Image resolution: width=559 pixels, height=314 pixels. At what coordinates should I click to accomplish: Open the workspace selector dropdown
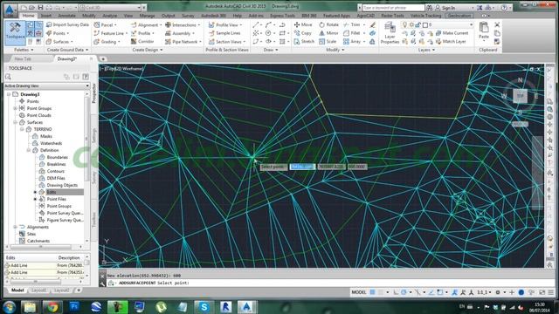click(110, 8)
